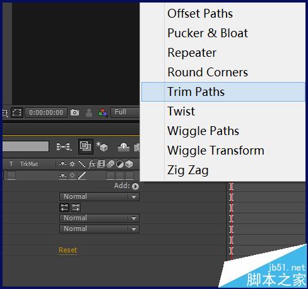Click the current time 0:00:00:00 field
Viewport: 308px width, 289px height.
coord(46,112)
